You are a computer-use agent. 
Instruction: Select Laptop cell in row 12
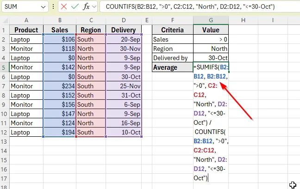[26, 132]
